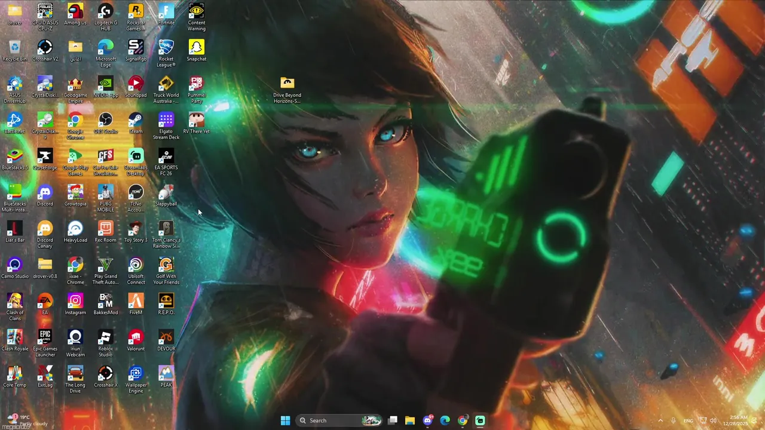Select the CurseForge shortcut
This screenshot has width=765, height=430.
tap(45, 160)
